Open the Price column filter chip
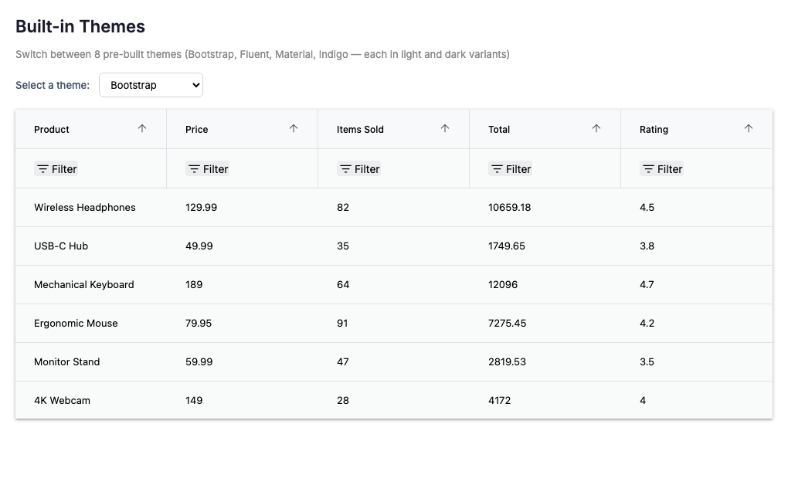Viewport: 788px width, 502px height. point(208,169)
